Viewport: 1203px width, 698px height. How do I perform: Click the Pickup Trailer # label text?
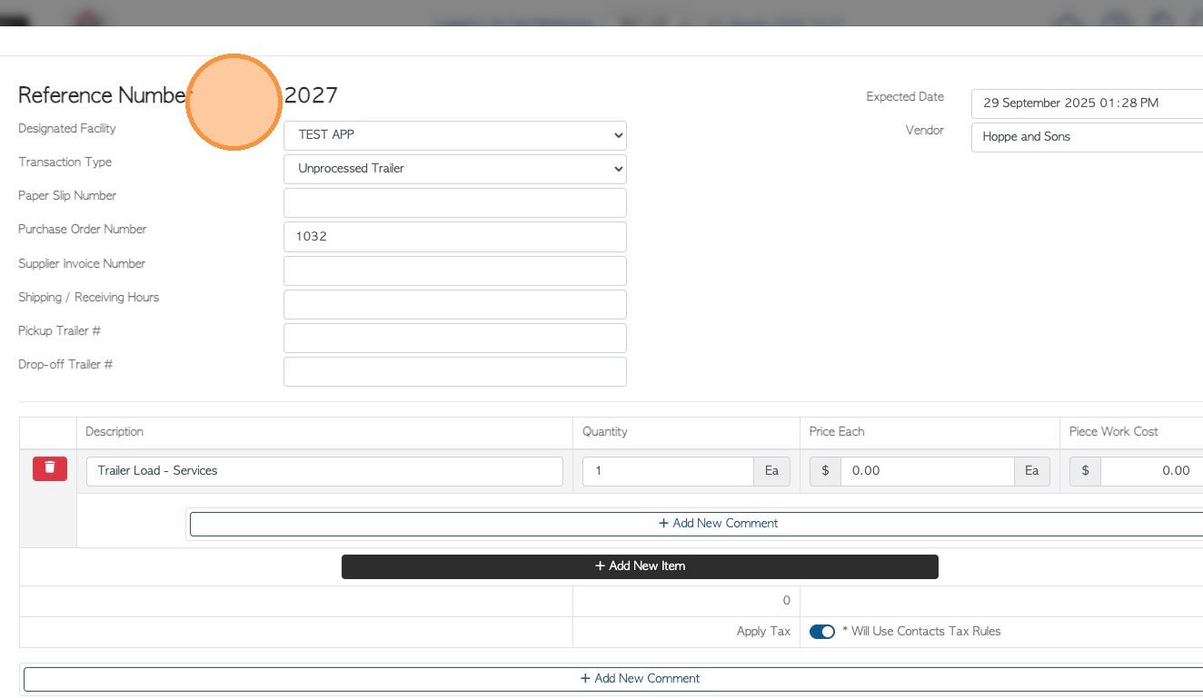[59, 331]
